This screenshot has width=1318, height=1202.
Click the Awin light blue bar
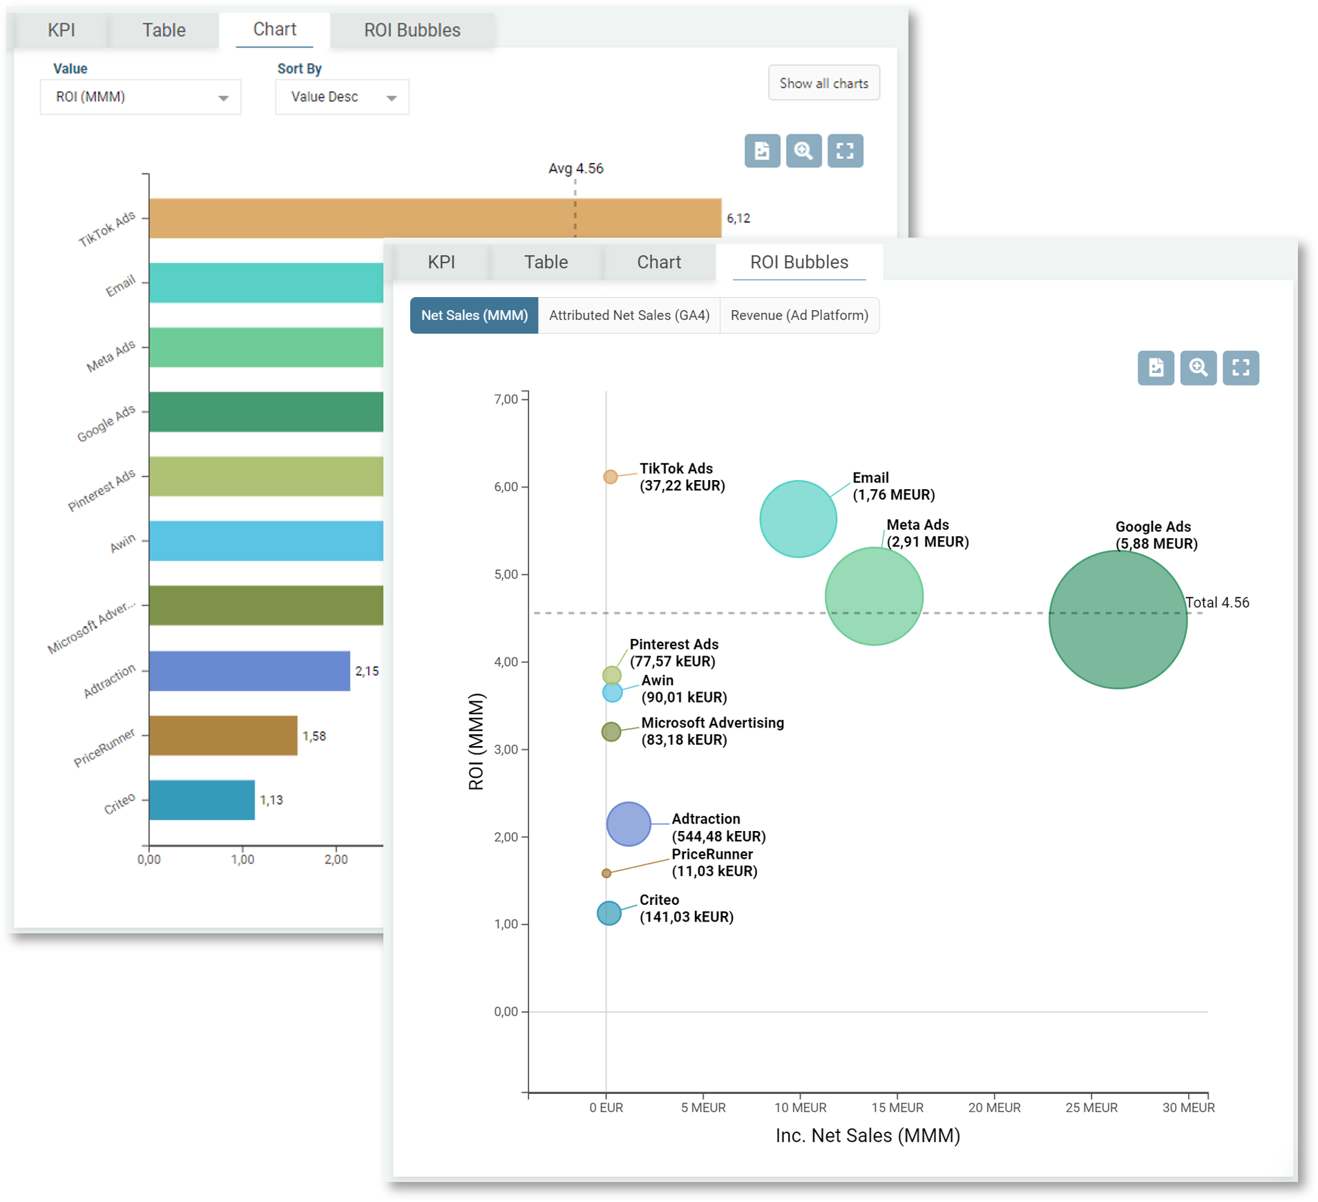[267, 541]
